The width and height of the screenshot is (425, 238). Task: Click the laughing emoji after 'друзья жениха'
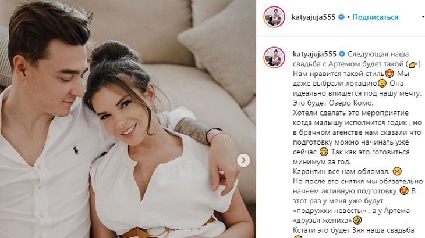357,221
